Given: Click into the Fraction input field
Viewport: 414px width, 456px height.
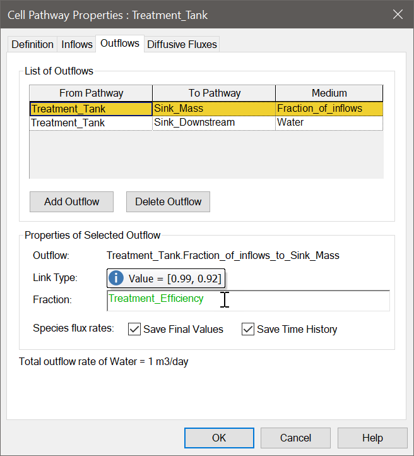Looking at the screenshot, I should tap(249, 301).
